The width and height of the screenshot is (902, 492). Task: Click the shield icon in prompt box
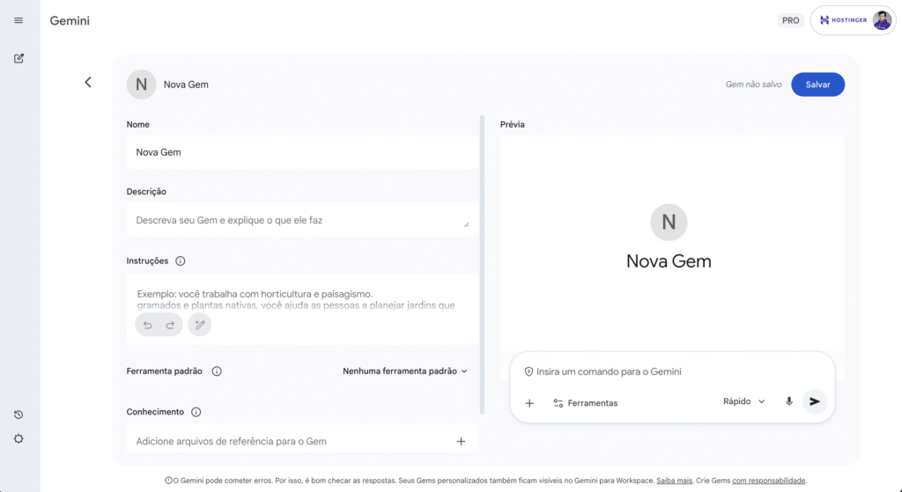pyautogui.click(x=529, y=372)
